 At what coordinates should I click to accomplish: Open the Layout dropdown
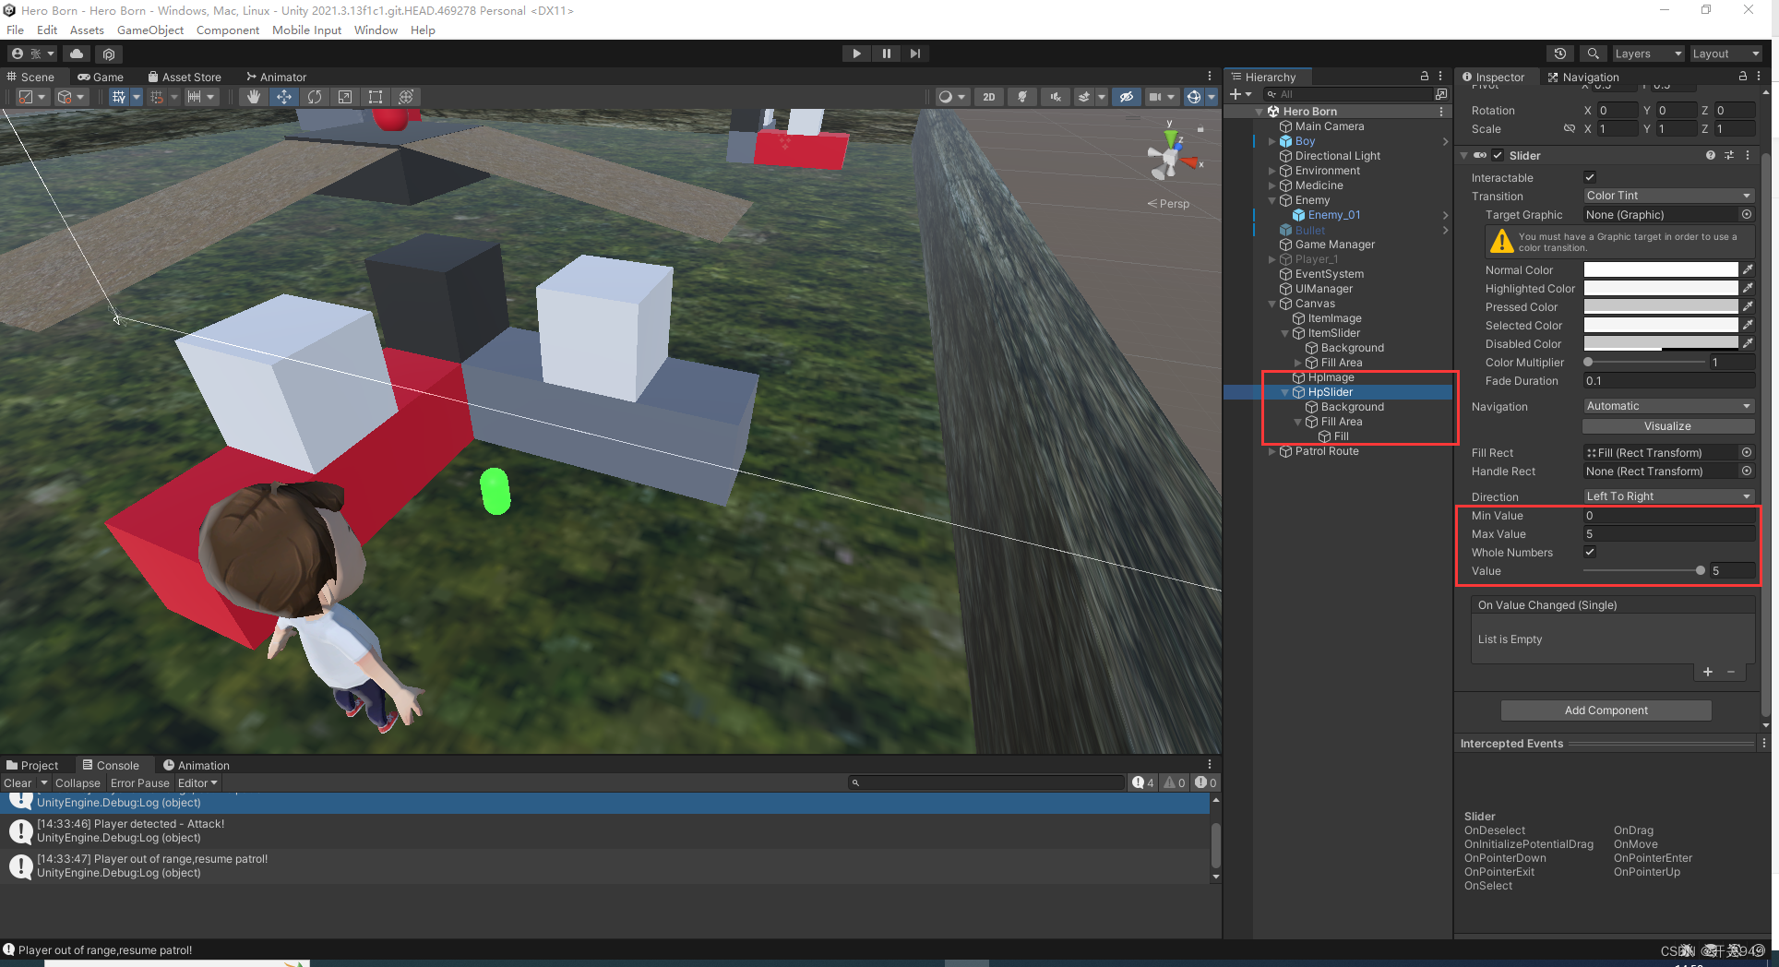(x=1725, y=54)
